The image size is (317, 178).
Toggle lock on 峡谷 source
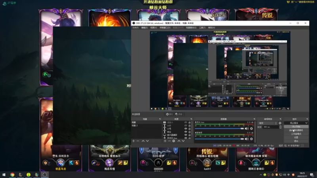point(189,132)
